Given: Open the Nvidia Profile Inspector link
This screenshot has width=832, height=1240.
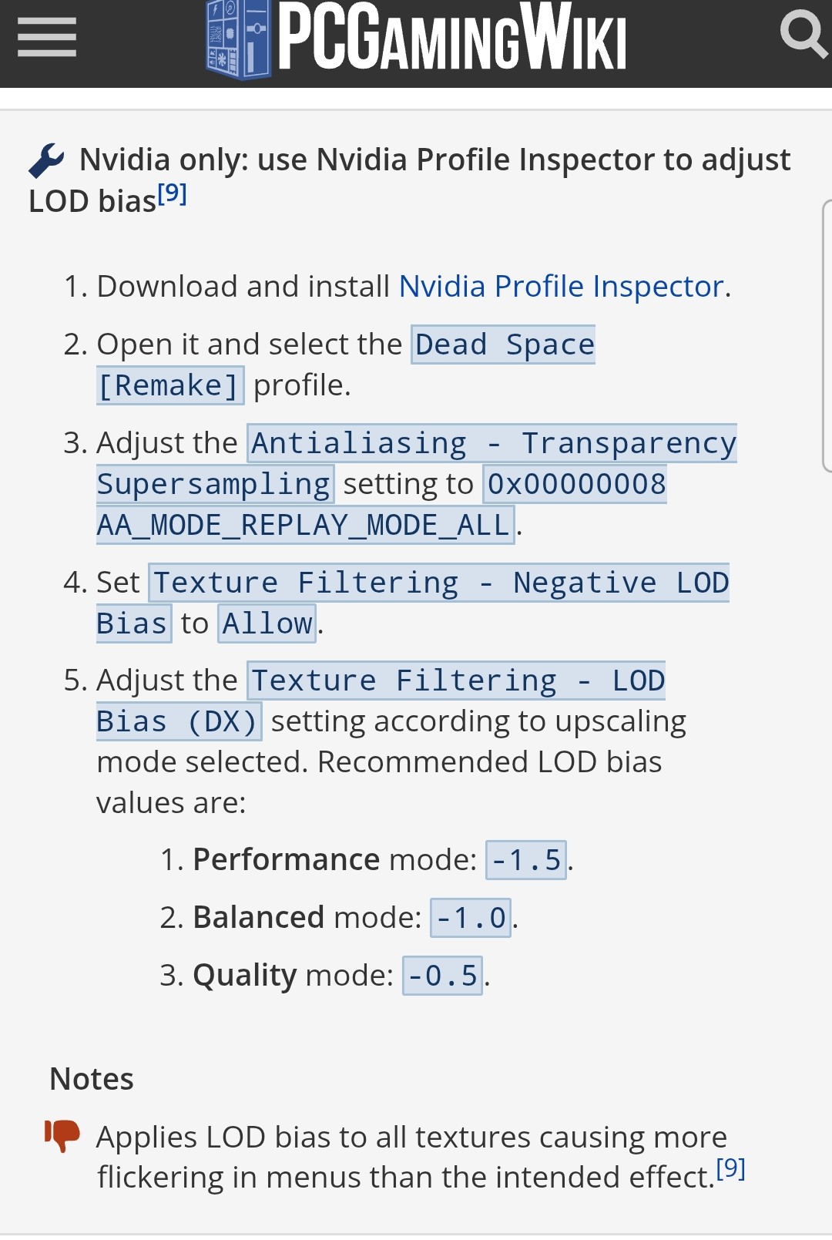Looking at the screenshot, I should pos(561,287).
